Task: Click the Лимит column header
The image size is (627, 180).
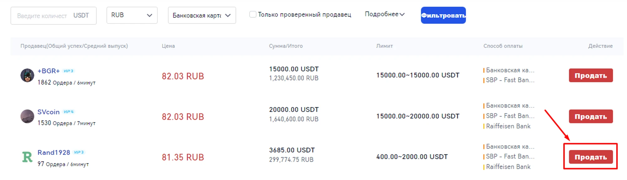Action: [384, 46]
